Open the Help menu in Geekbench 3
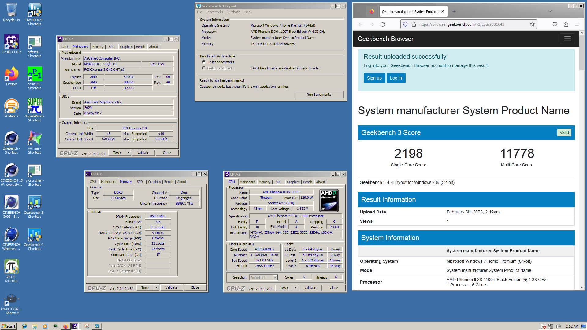Image resolution: width=587 pixels, height=330 pixels. 247,12
